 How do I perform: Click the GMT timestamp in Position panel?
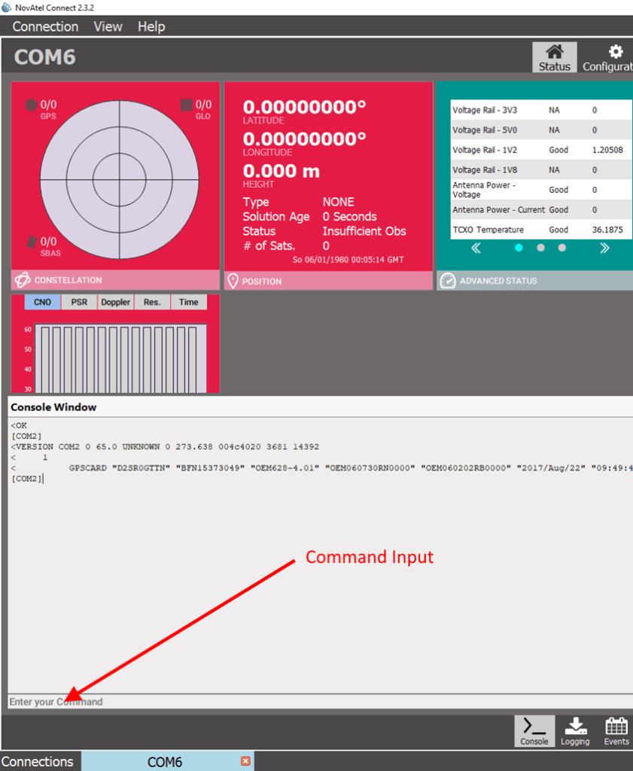click(348, 260)
